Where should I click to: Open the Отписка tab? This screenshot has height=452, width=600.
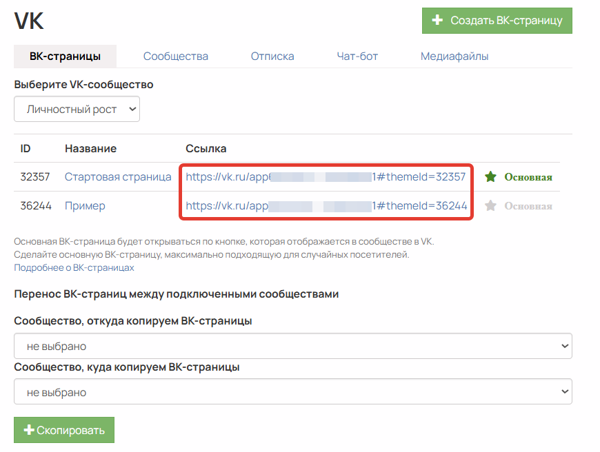tap(272, 56)
